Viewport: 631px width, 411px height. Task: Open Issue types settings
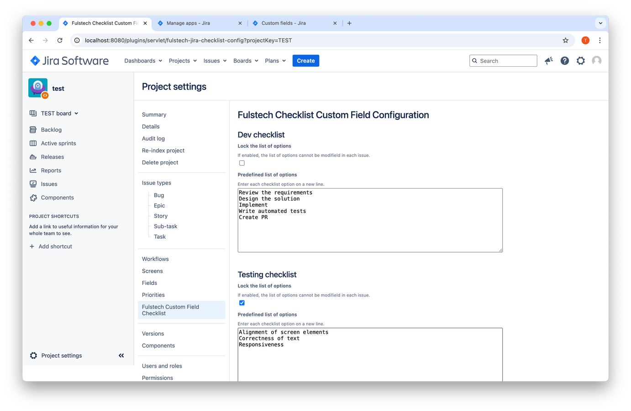point(157,183)
